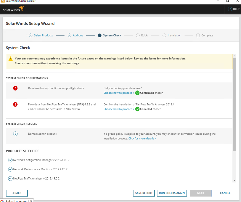Click the EULA step circle

pyautogui.click(x=138, y=35)
